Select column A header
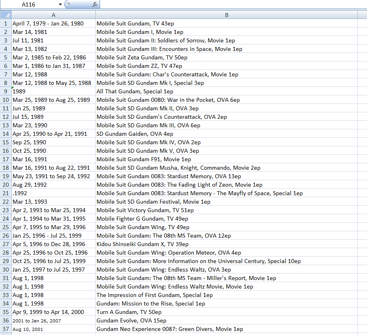367x335 pixels. pyautogui.click(x=53, y=15)
